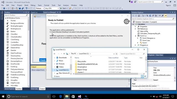
Task: Switch to the Error List tab
Action: pyautogui.click(x=35, y=89)
